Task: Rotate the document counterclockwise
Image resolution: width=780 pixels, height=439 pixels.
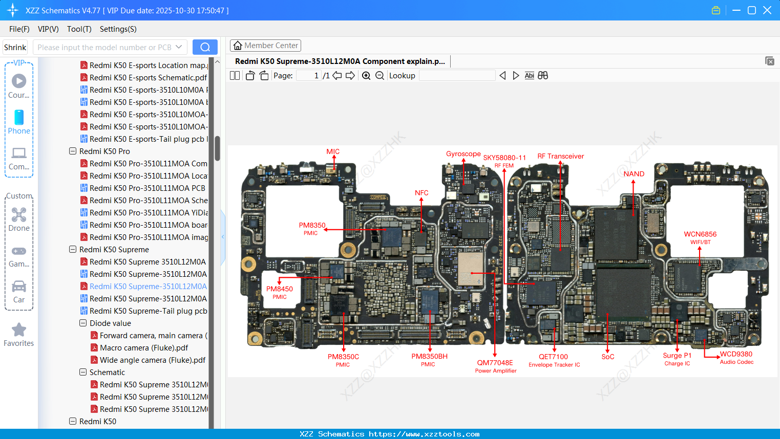Action: point(250,75)
